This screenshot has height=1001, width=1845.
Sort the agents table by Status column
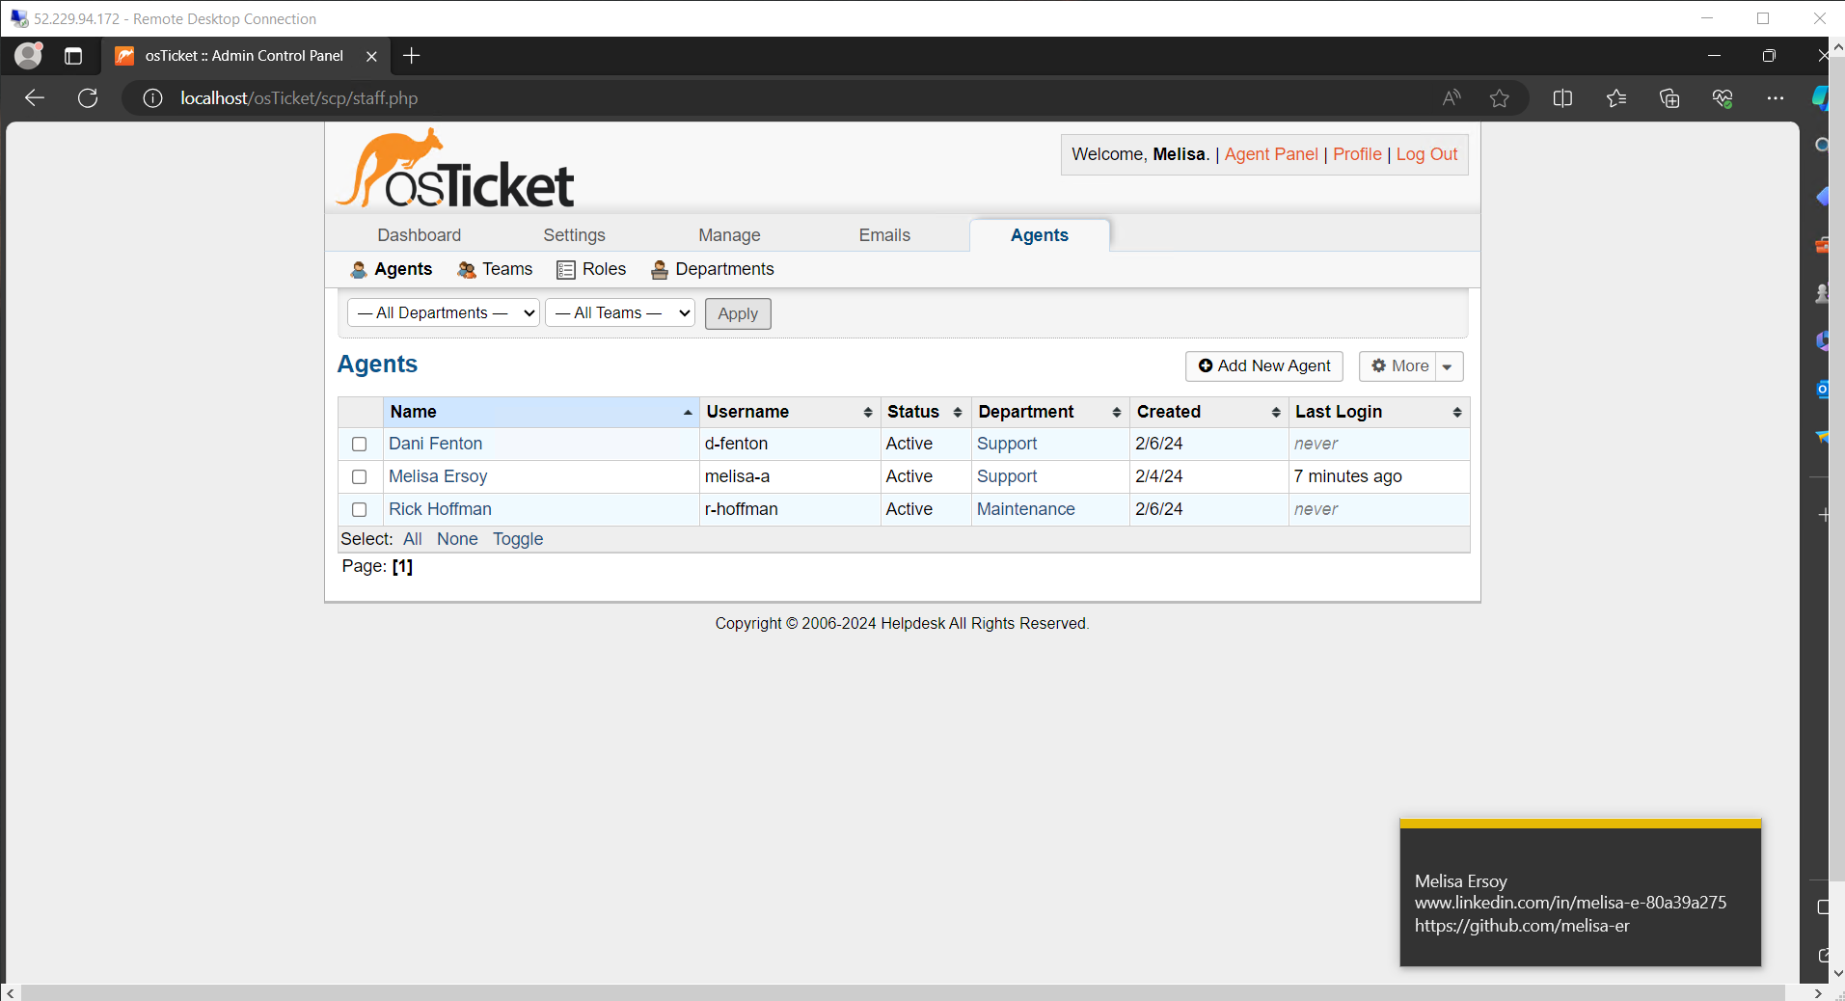[925, 412]
